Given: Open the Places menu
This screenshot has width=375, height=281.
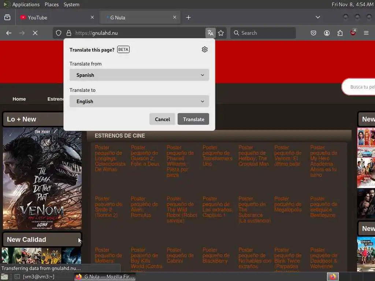Looking at the screenshot, I should [51, 4].
